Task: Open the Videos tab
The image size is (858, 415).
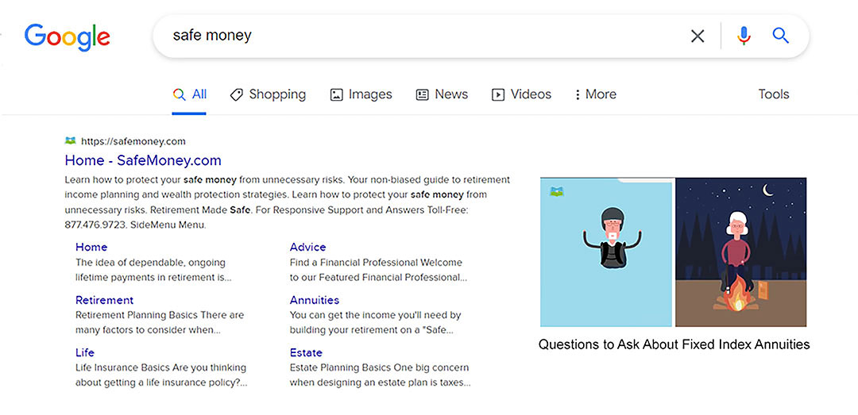Action: pos(521,94)
